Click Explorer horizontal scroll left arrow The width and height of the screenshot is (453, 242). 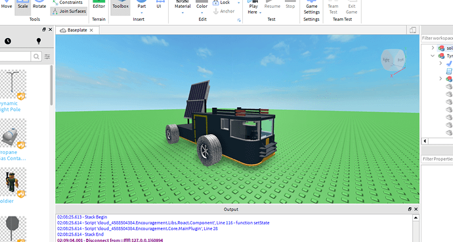[425, 141]
